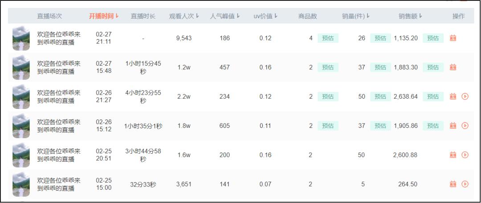The height and width of the screenshot is (203, 481).
Task: Open live title in 02-26 15:12 row
Action: (x=59, y=126)
